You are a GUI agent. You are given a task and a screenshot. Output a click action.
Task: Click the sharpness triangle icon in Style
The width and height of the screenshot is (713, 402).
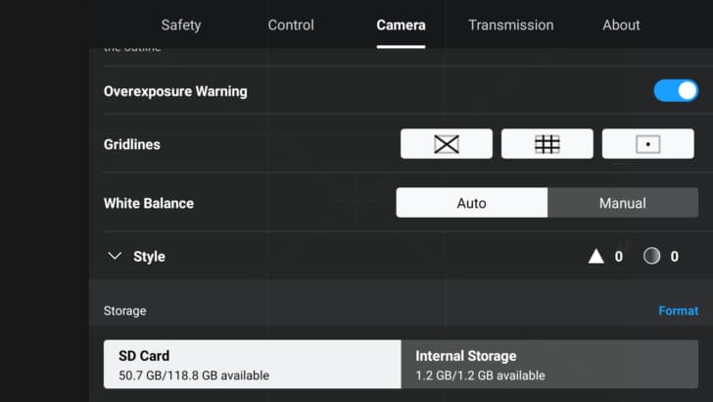tap(595, 257)
